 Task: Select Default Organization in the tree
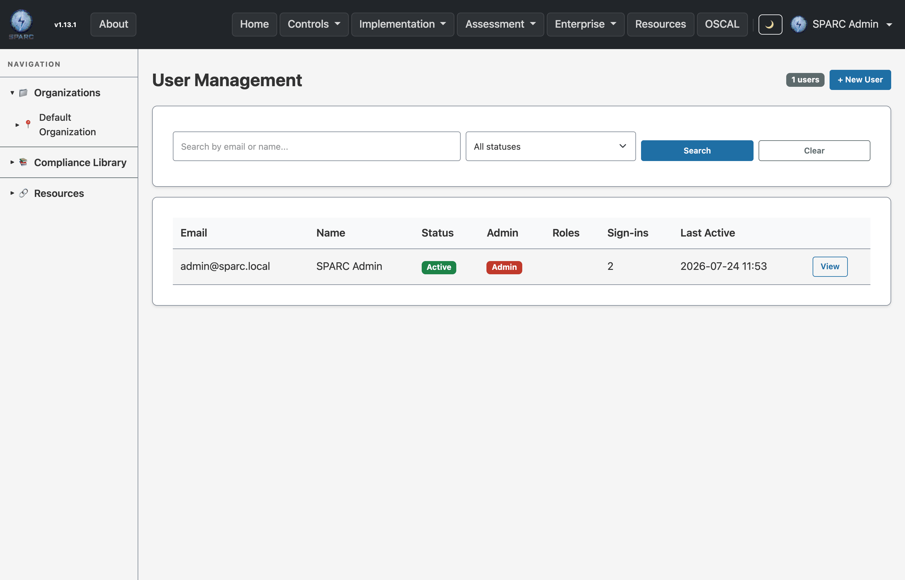click(x=67, y=125)
